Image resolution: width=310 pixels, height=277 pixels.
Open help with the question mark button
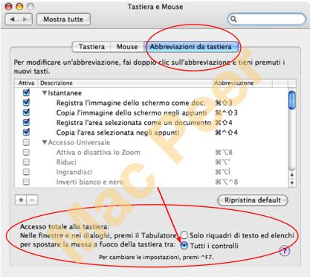(x=285, y=251)
